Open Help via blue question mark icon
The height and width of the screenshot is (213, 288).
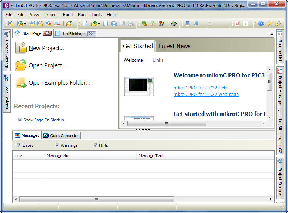pyautogui.click(x=261, y=24)
